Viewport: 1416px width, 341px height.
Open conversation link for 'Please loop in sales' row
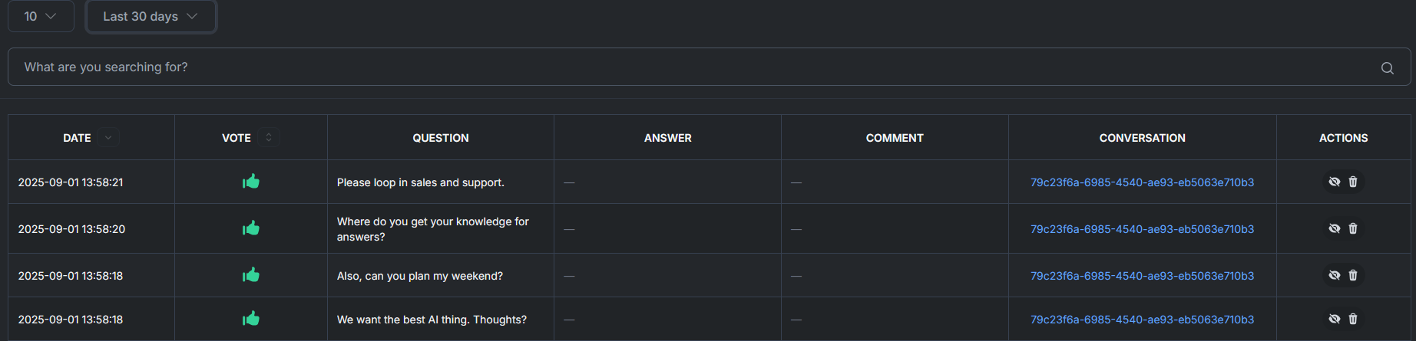(x=1142, y=182)
